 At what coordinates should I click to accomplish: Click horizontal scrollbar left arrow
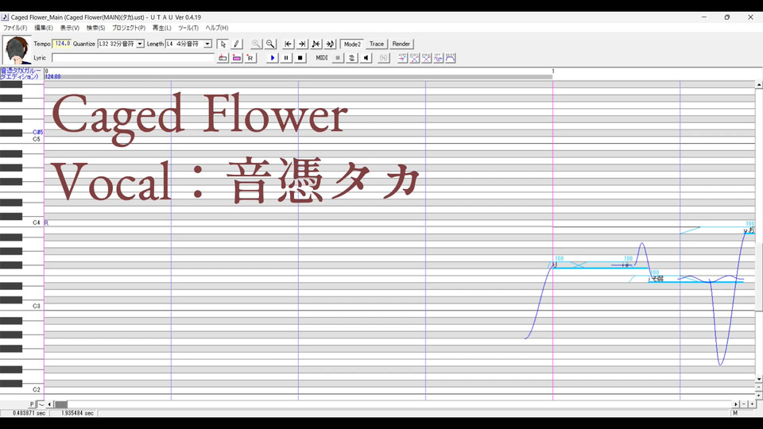pos(49,404)
